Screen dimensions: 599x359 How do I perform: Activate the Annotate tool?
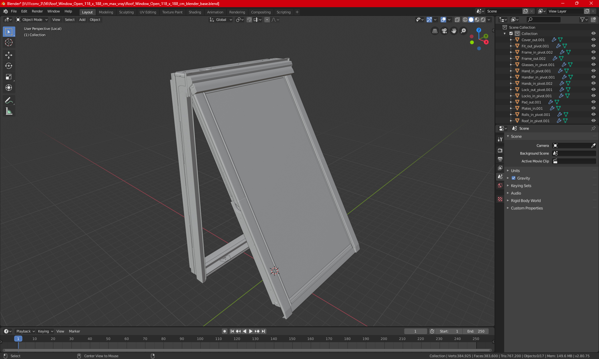point(9,100)
